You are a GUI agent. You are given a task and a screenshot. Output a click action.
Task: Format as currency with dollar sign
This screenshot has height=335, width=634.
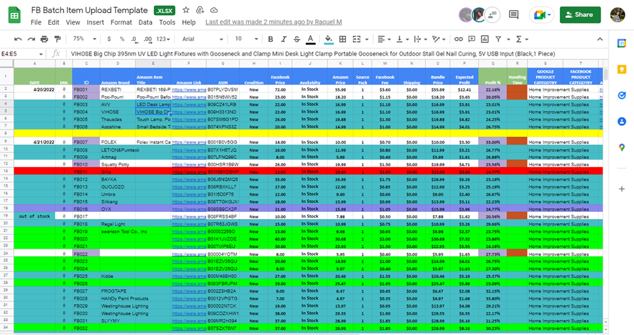[109, 39]
